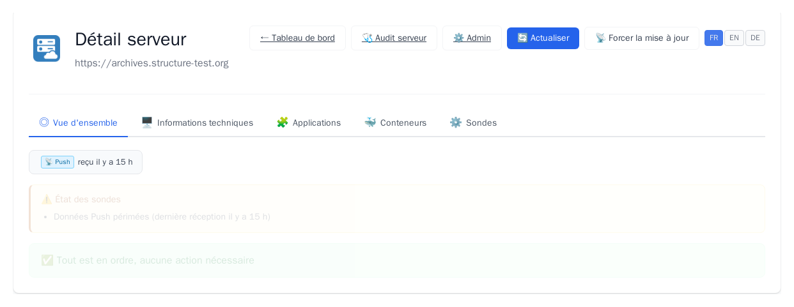
Task: Click the server cloud logo icon
Action: click(47, 49)
